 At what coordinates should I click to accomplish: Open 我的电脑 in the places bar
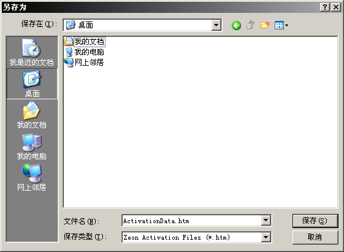pos(32,147)
